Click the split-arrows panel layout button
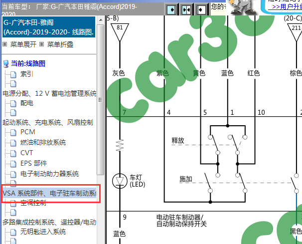 [186, 9]
